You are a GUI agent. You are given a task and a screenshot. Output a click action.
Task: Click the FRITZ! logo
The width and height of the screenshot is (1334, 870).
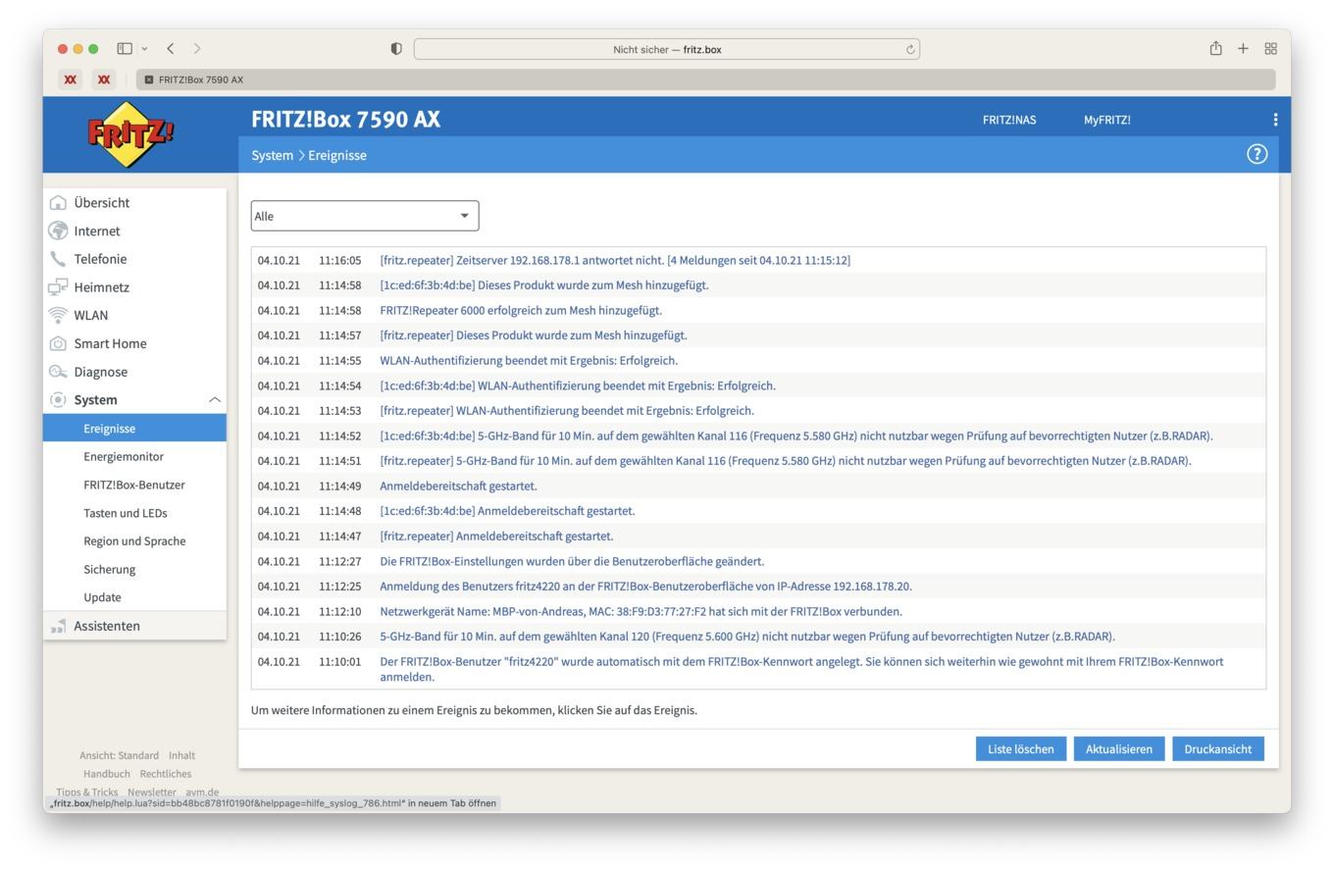(x=130, y=134)
